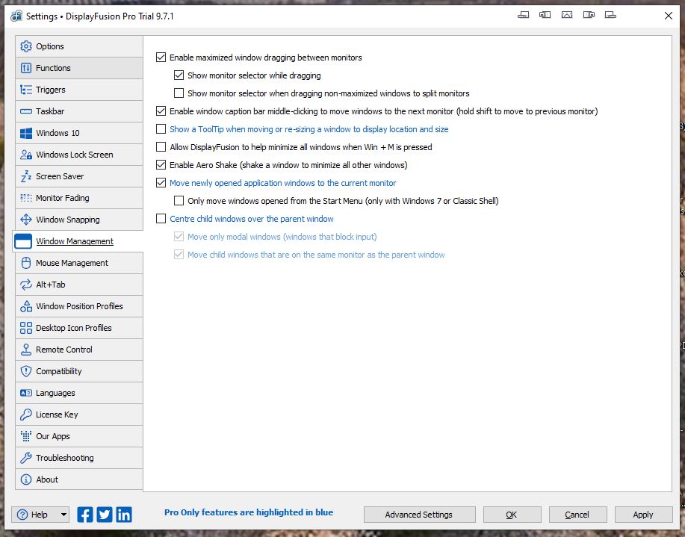Click Cancel to discard changes

(577, 515)
